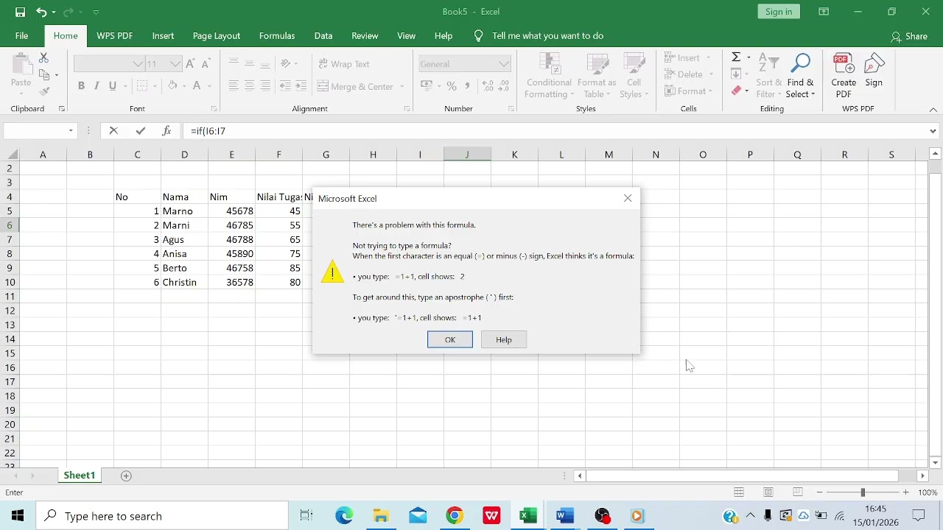
Task: Click the AutoSum sigma icon
Action: click(736, 57)
